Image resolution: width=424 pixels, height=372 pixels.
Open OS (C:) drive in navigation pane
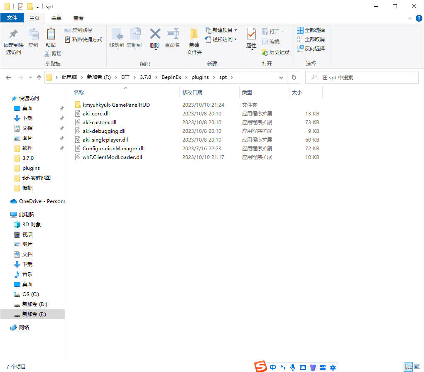(x=31, y=294)
